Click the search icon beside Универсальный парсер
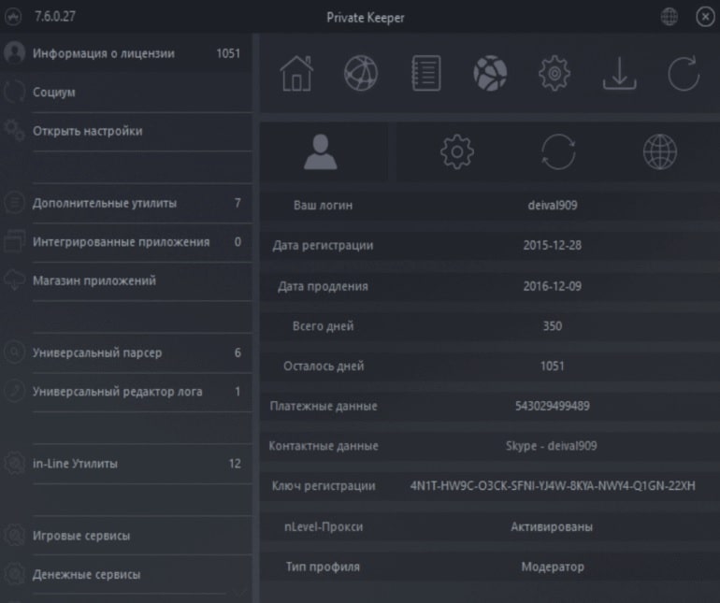This screenshot has width=720, height=603. [14, 352]
